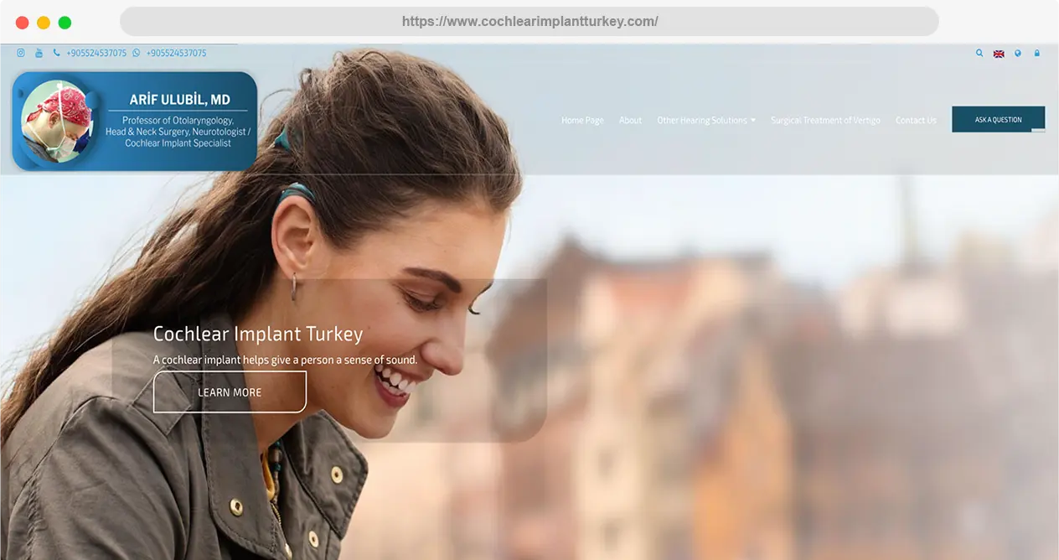1059x560 pixels.
Task: Click the LEARN MORE button
Action: tap(230, 392)
